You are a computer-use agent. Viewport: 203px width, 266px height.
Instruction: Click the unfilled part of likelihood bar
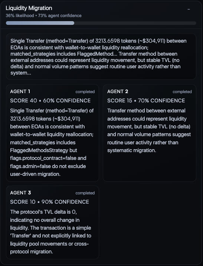point(135,23)
